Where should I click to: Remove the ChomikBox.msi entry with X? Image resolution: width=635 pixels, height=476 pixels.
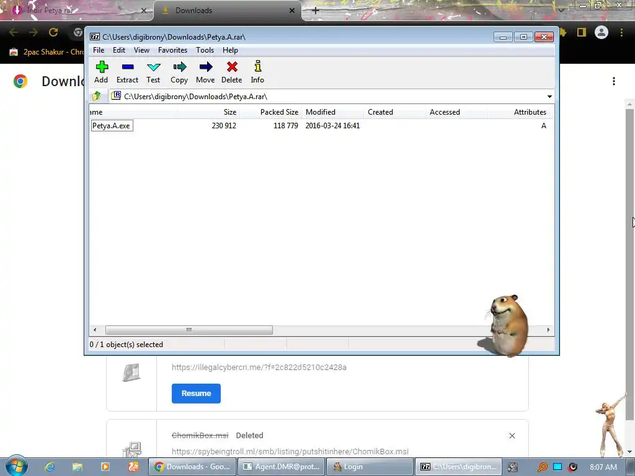[512, 436]
